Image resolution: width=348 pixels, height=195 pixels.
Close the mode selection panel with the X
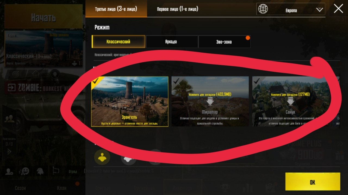pos(338,9)
